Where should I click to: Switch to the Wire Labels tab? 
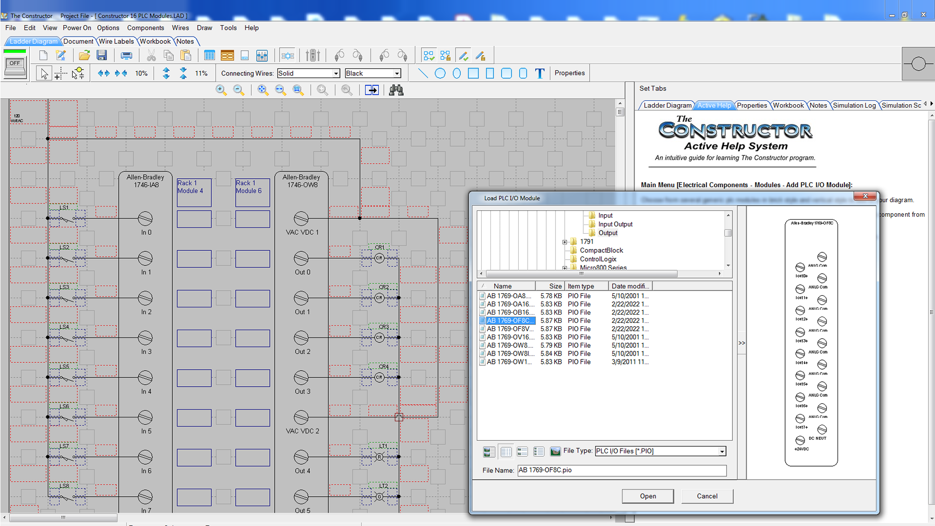(116, 41)
